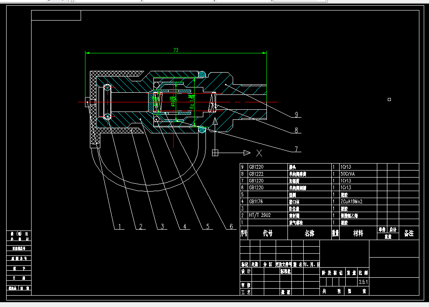Click the 年、月、日 header in revision table
The height and width of the screenshot is (307, 429).
(x=312, y=265)
